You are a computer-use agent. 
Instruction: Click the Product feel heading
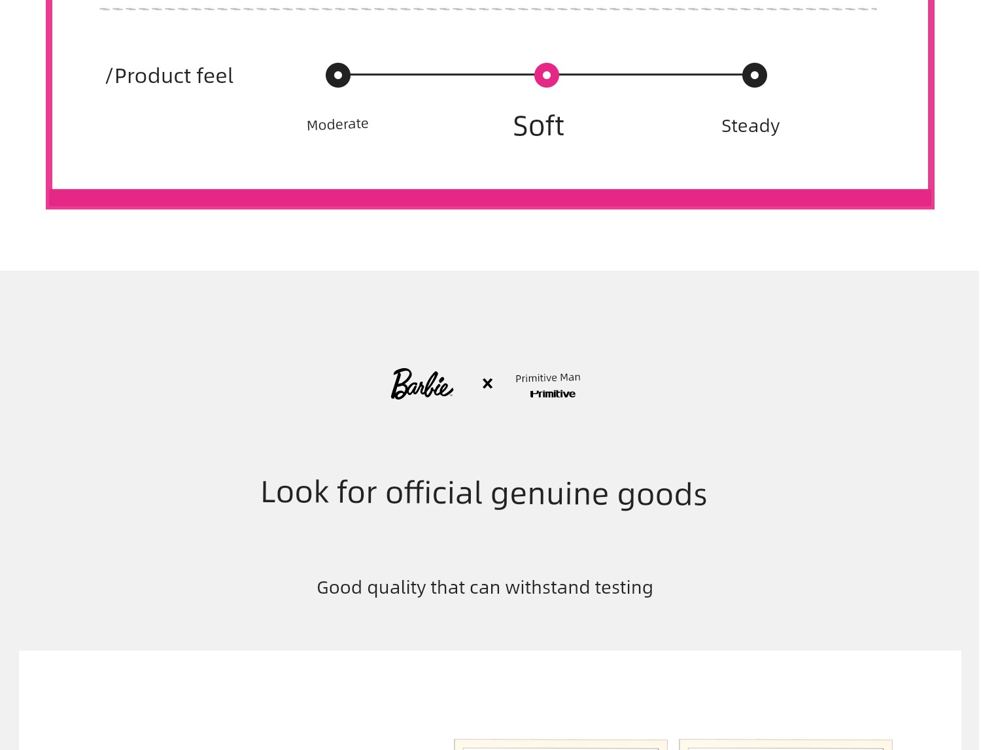169,76
